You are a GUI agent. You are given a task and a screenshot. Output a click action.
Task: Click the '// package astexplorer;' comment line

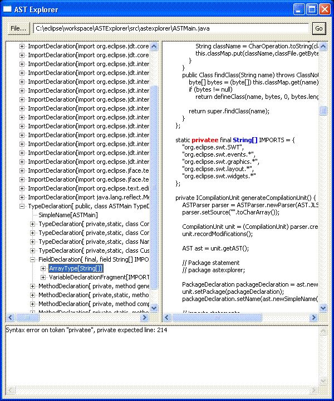214,270
